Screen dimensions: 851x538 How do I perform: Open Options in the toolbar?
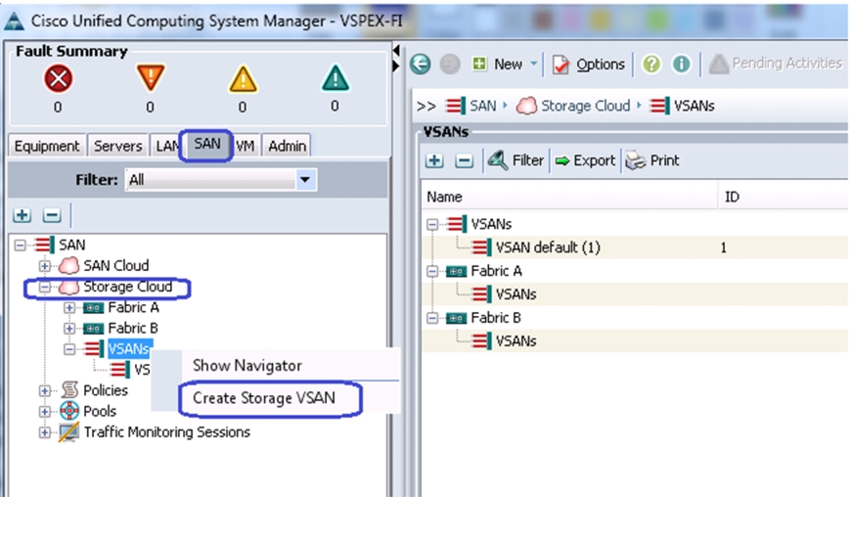tap(588, 65)
